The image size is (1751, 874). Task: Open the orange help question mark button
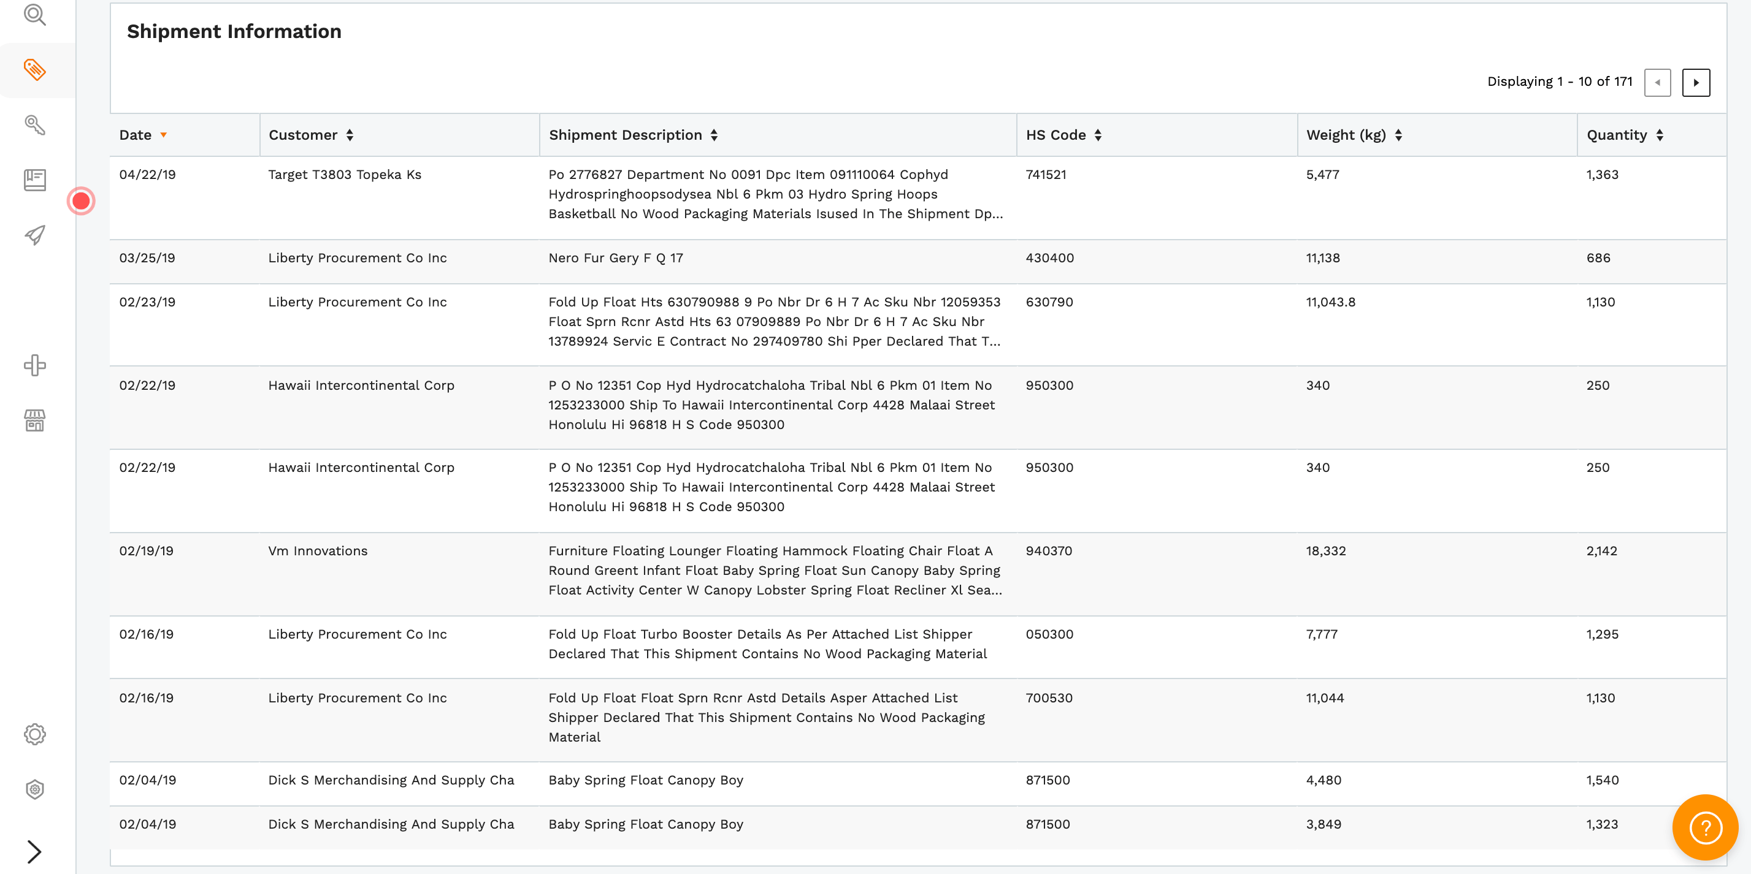click(1705, 827)
